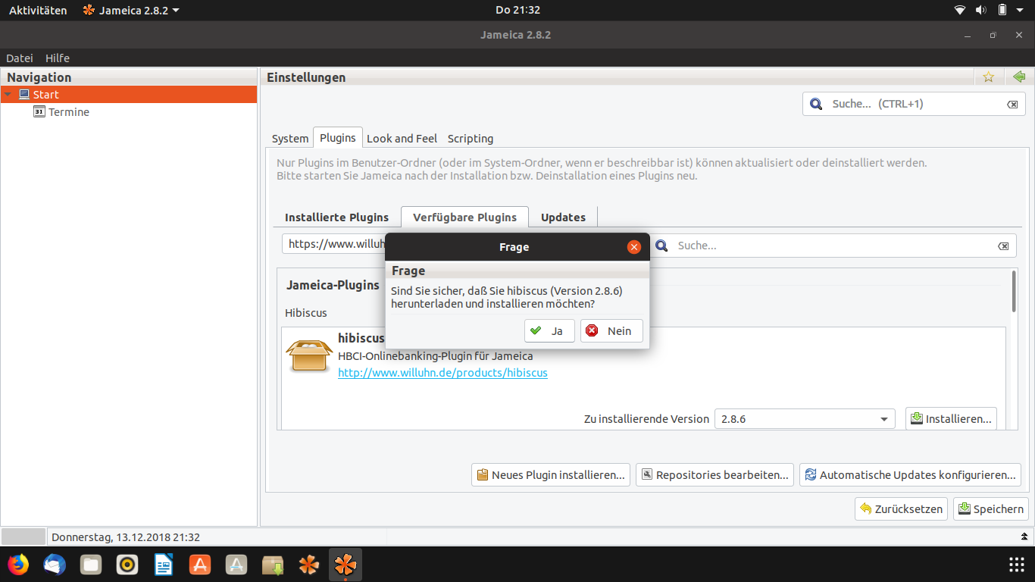Screen dimensions: 1035x582
Task: Open Rhythmbox from the dock
Action: point(127,565)
